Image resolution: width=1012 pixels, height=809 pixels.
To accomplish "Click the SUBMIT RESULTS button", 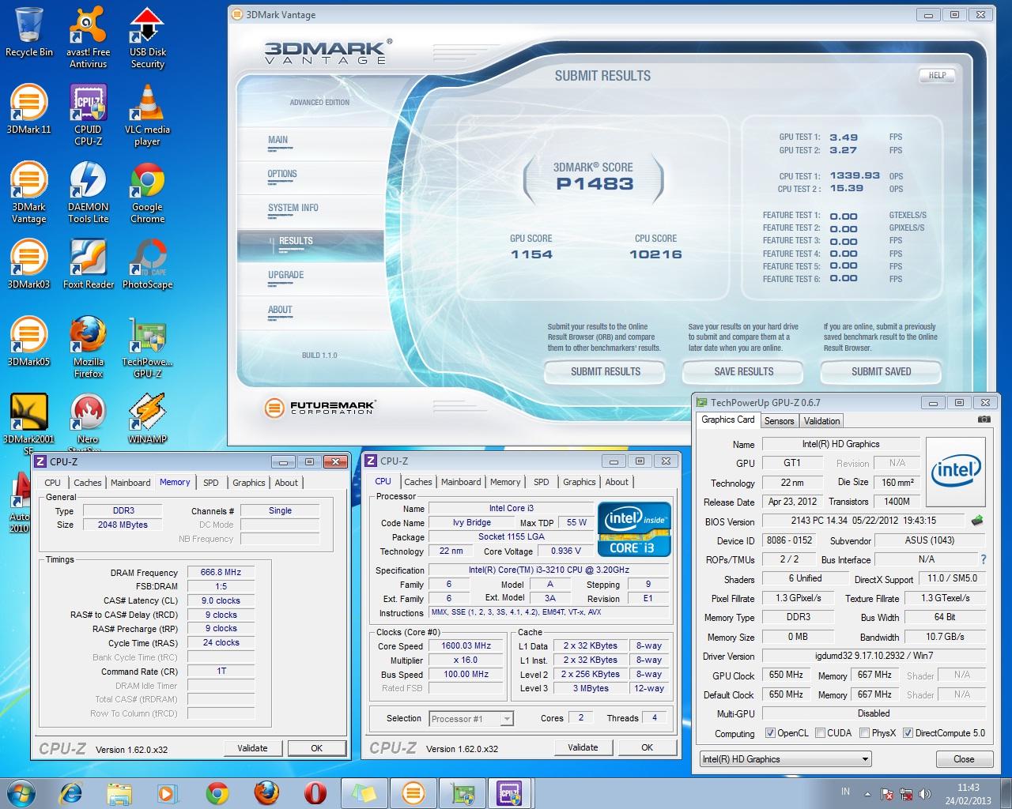I will (606, 371).
